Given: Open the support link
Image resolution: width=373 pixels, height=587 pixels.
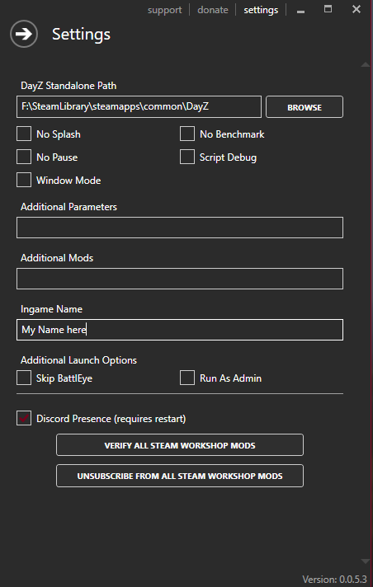Looking at the screenshot, I should coord(164,10).
